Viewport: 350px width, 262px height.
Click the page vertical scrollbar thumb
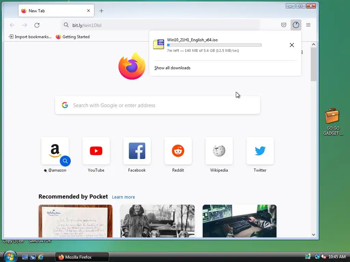coord(313,64)
